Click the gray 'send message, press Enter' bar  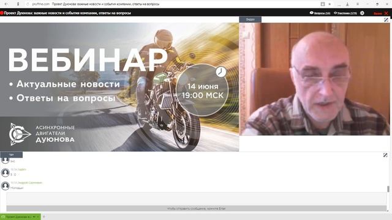pyautogui.click(x=197, y=208)
